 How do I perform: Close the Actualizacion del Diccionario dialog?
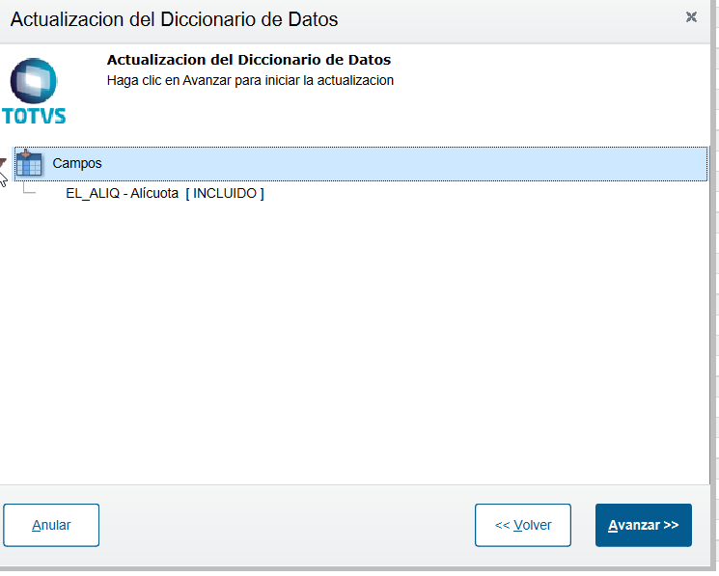pos(691,17)
